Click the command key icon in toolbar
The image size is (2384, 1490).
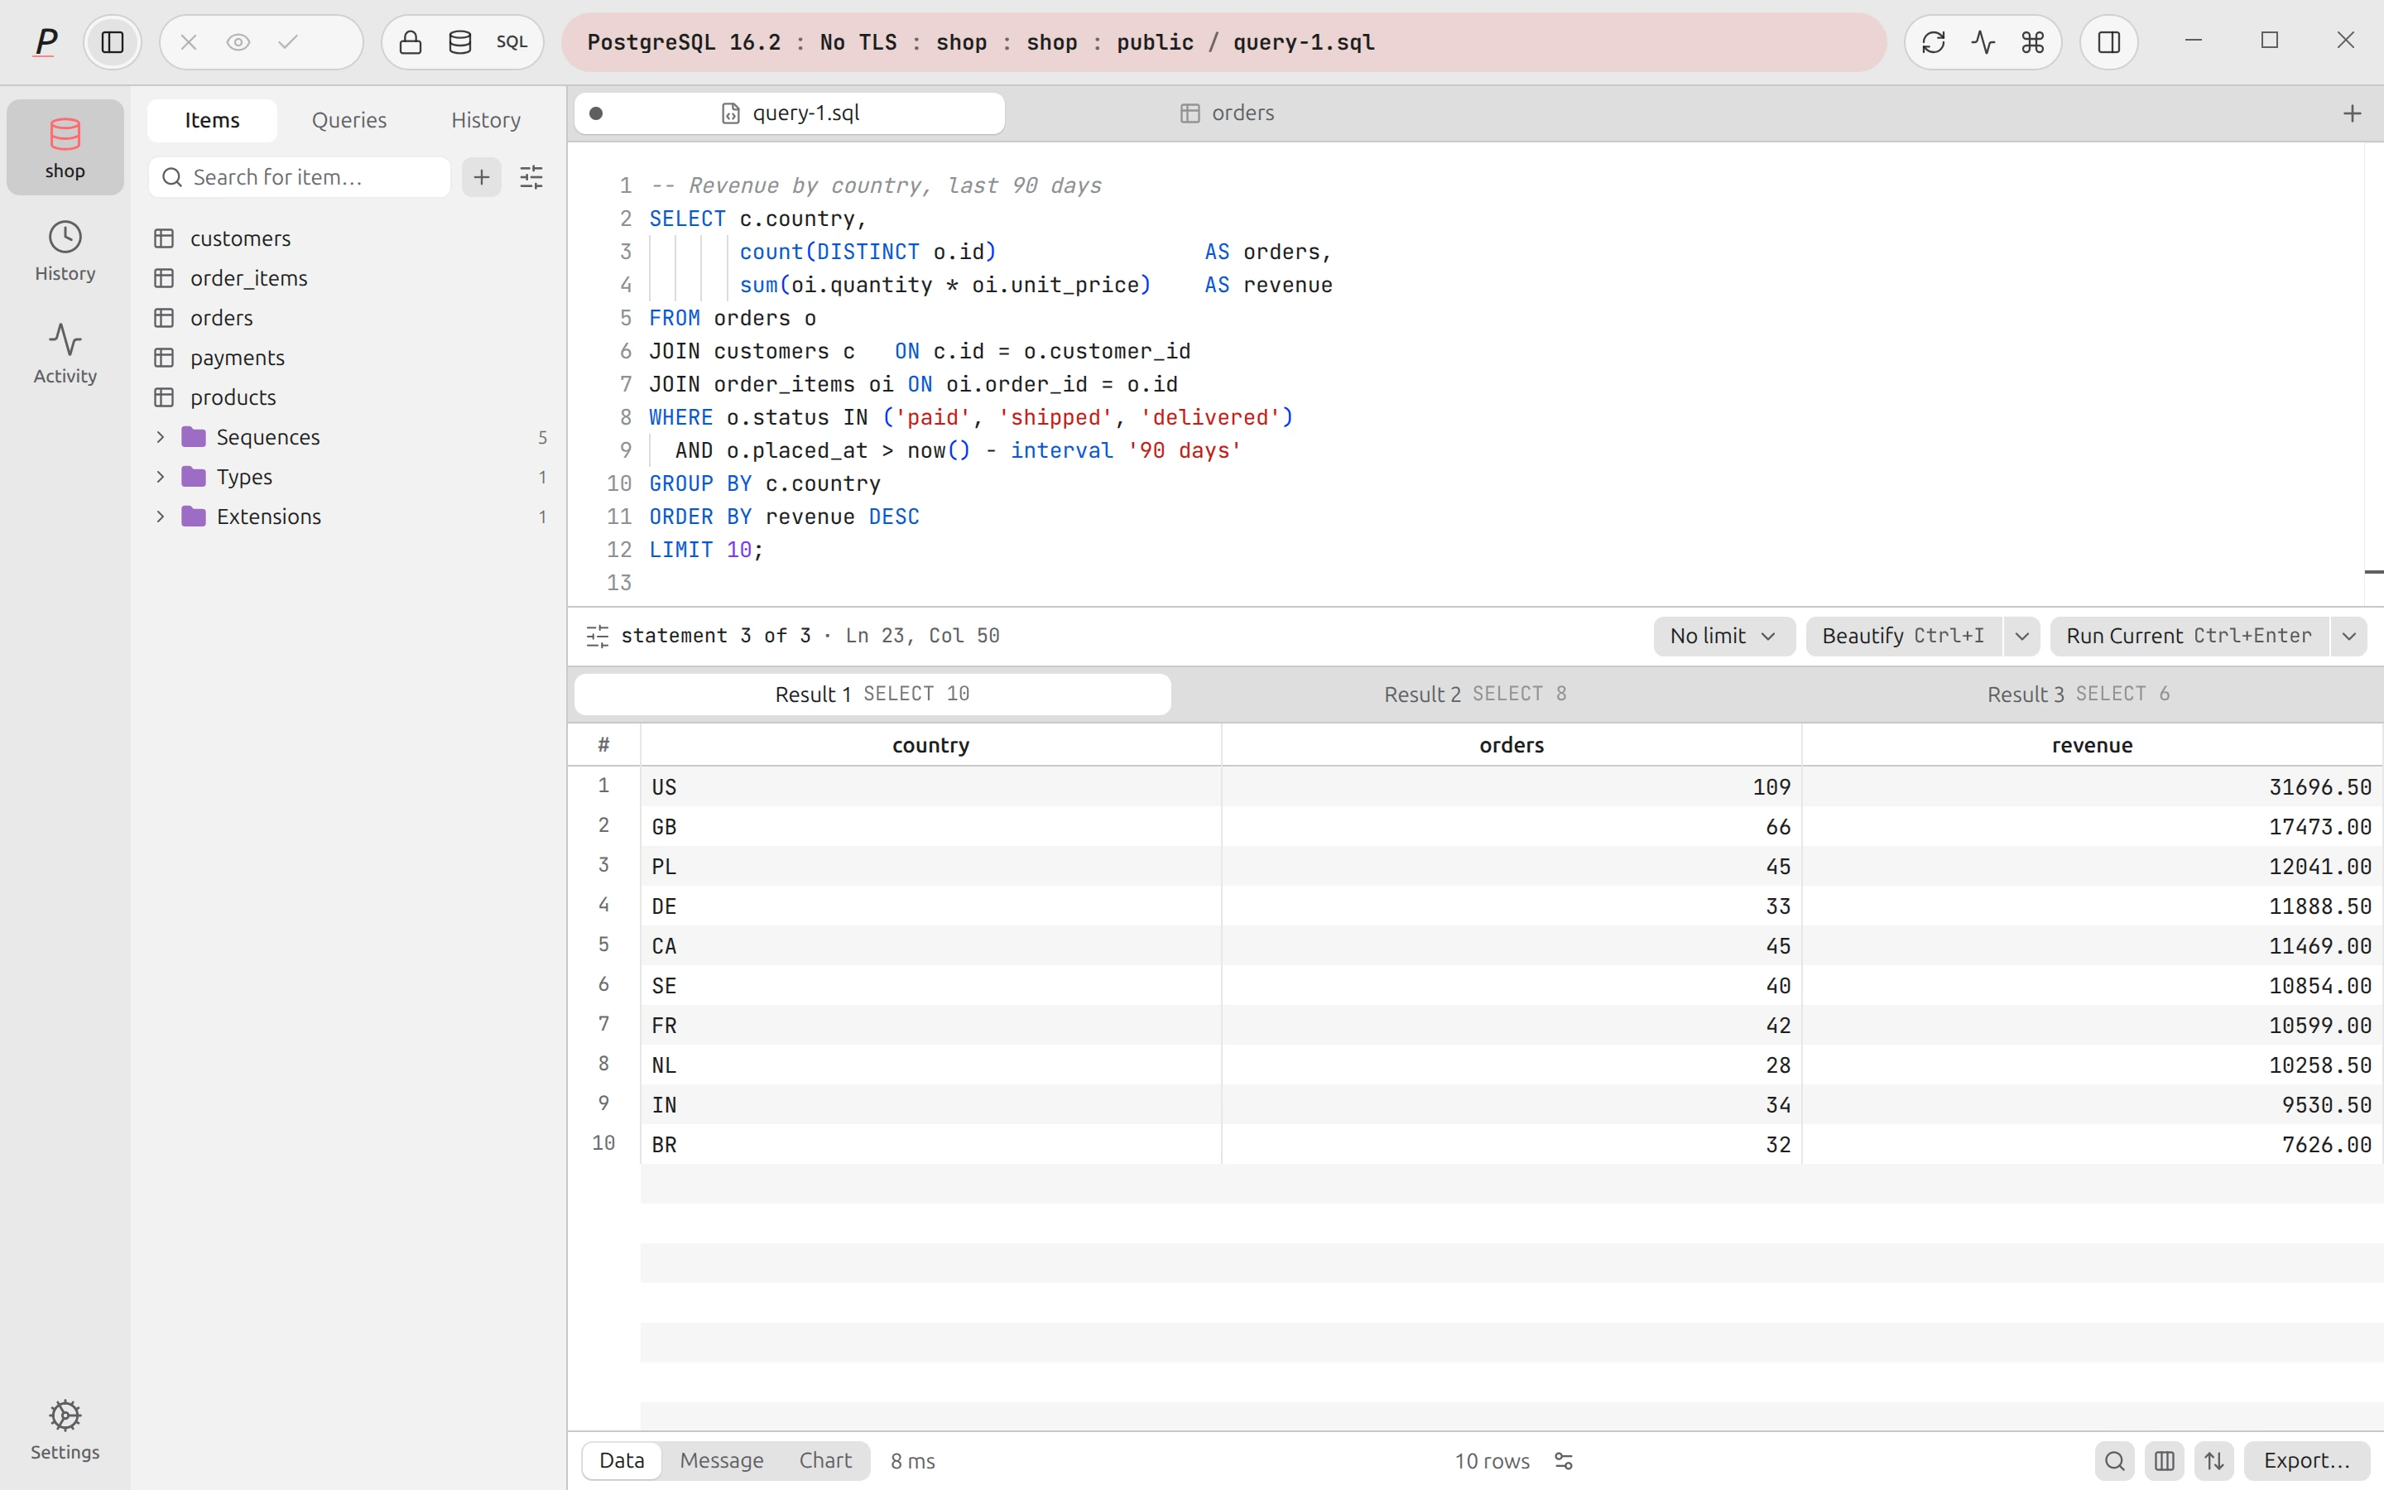[2032, 42]
